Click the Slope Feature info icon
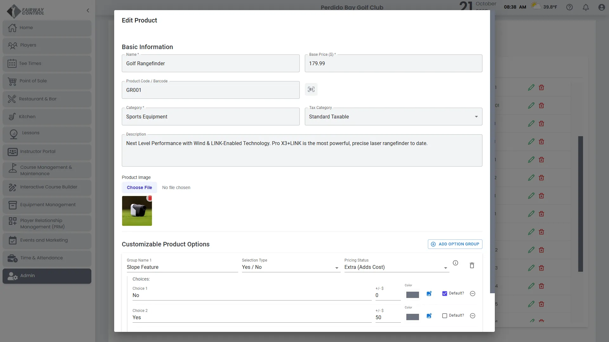 point(455,263)
